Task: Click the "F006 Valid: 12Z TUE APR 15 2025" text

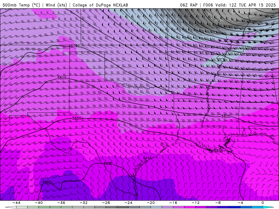Action: click(239, 5)
